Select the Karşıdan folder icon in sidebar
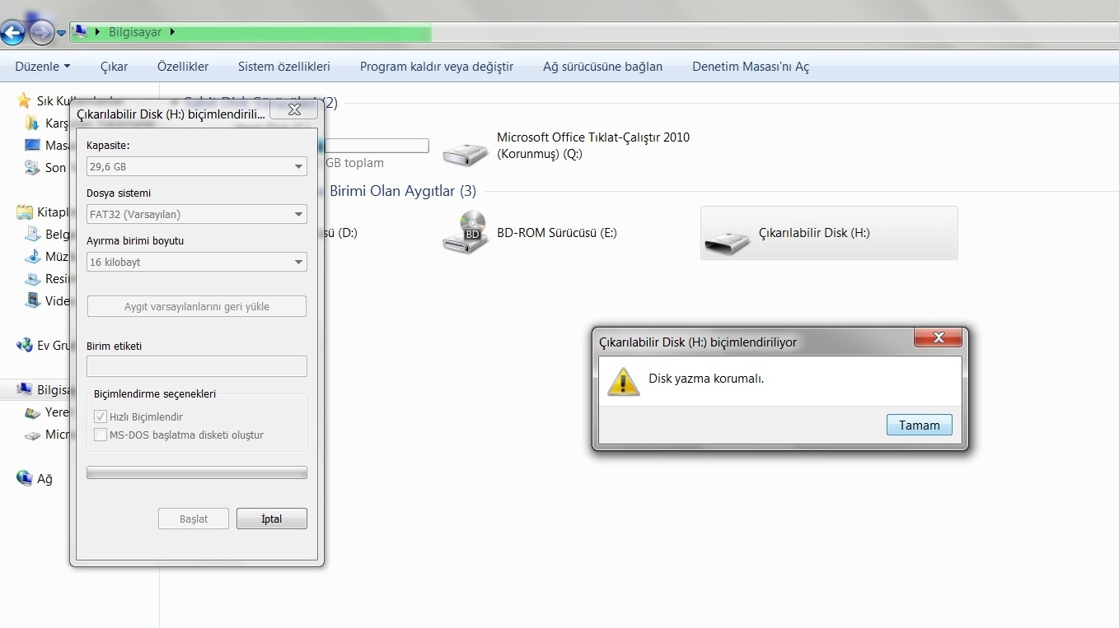 click(x=32, y=123)
